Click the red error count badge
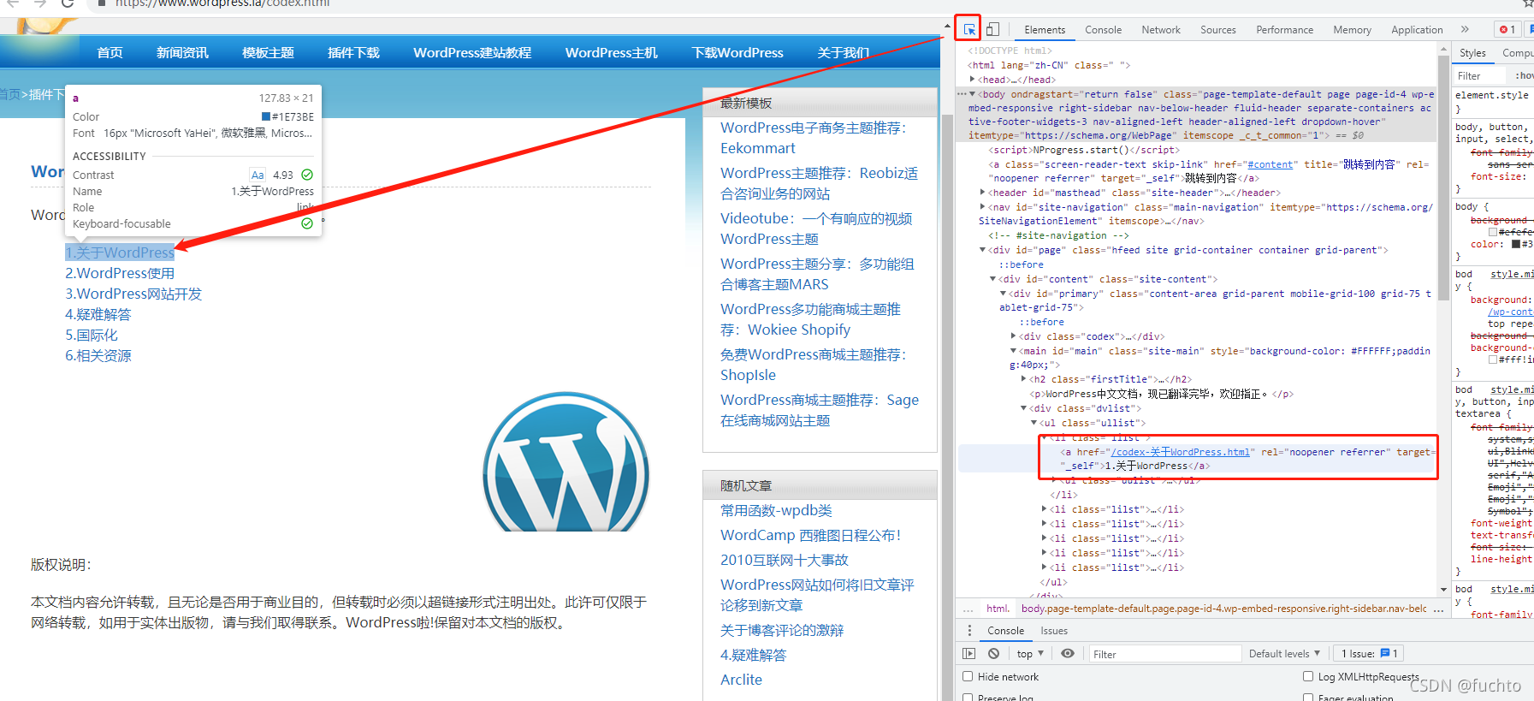1534x701 pixels. [1507, 30]
